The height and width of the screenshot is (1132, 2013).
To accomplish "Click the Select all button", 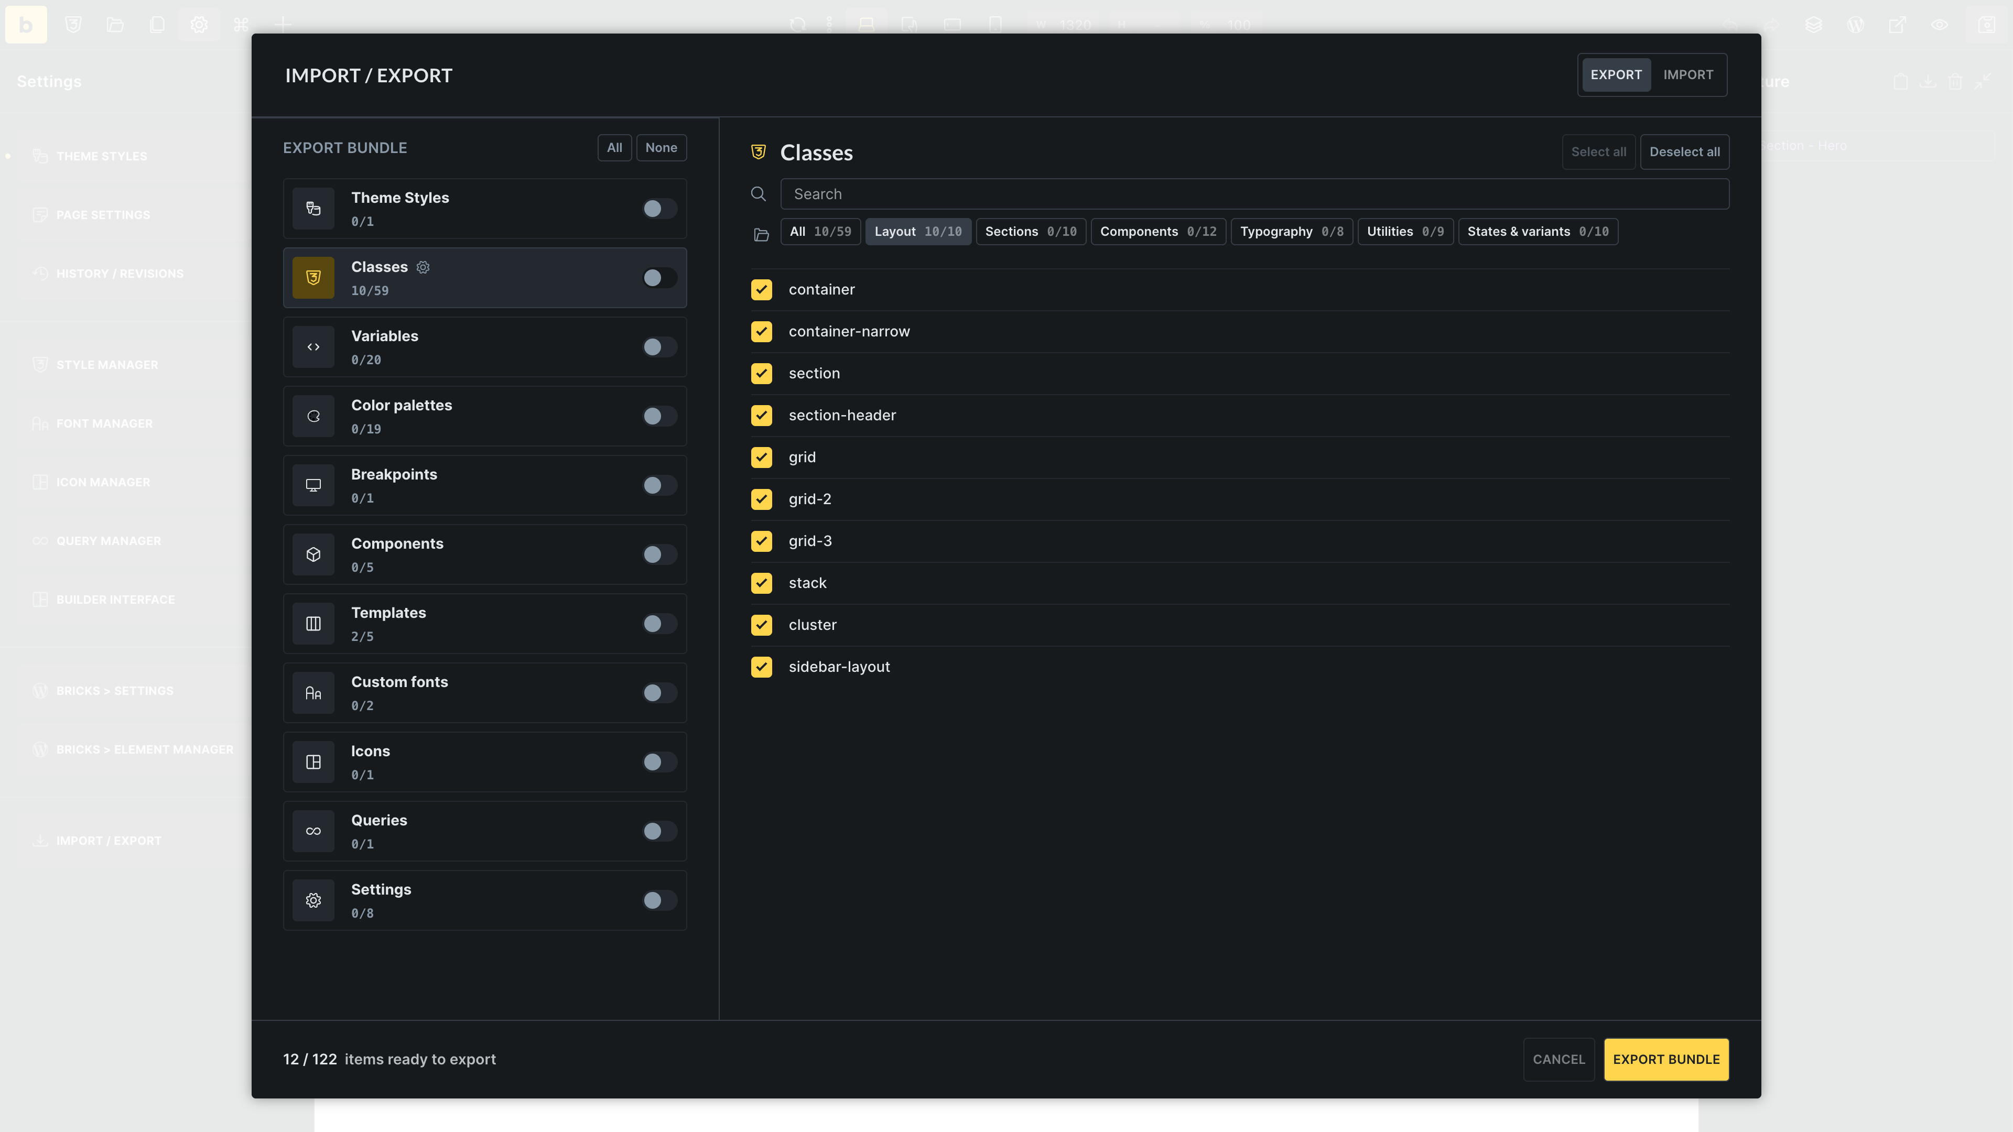I will tap(1599, 151).
